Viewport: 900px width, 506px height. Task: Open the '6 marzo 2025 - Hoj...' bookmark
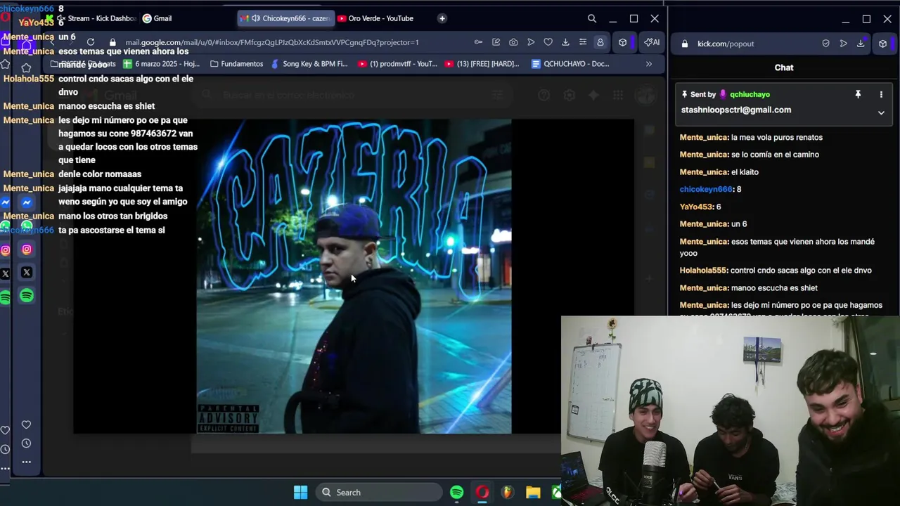162,64
